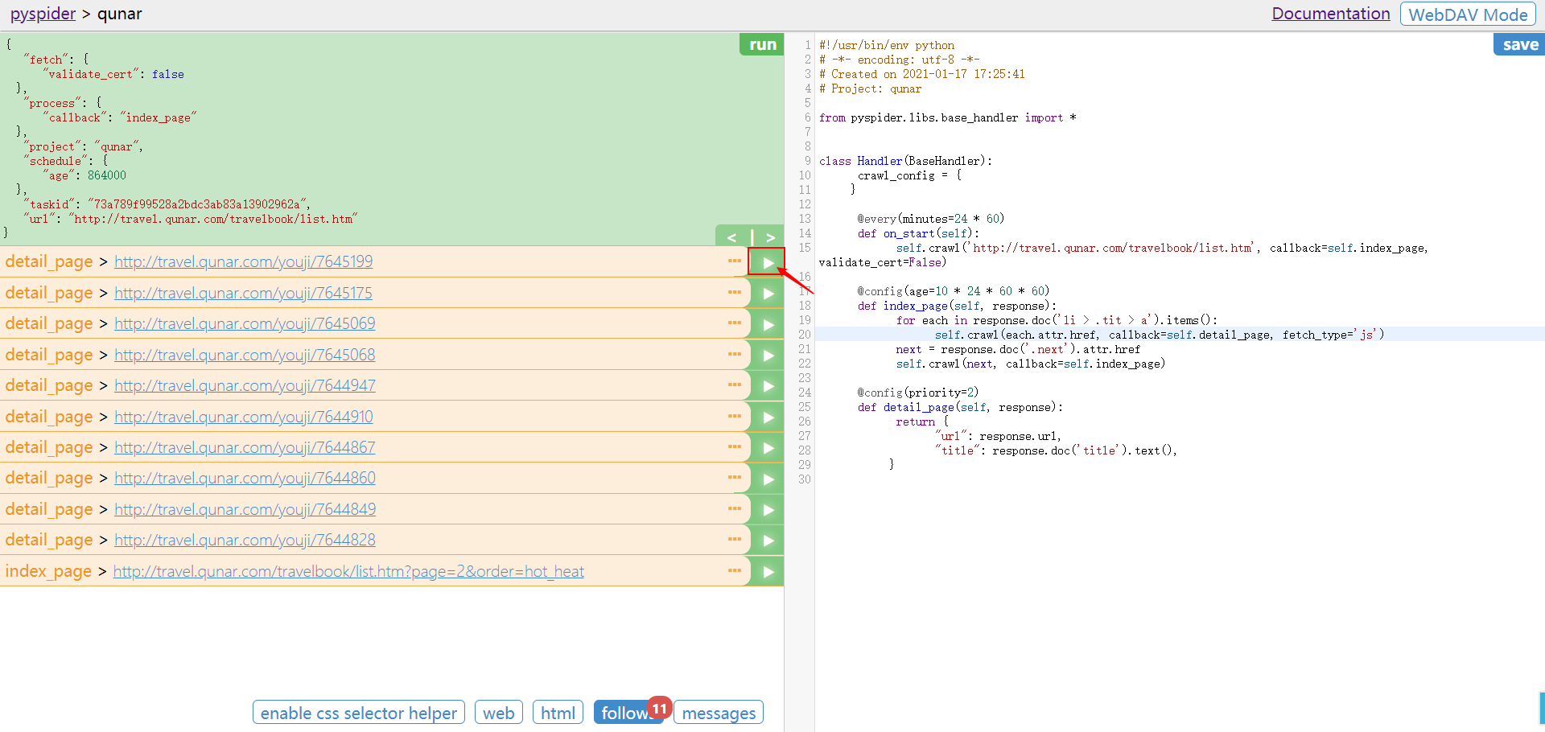Click the green run button

[762, 44]
